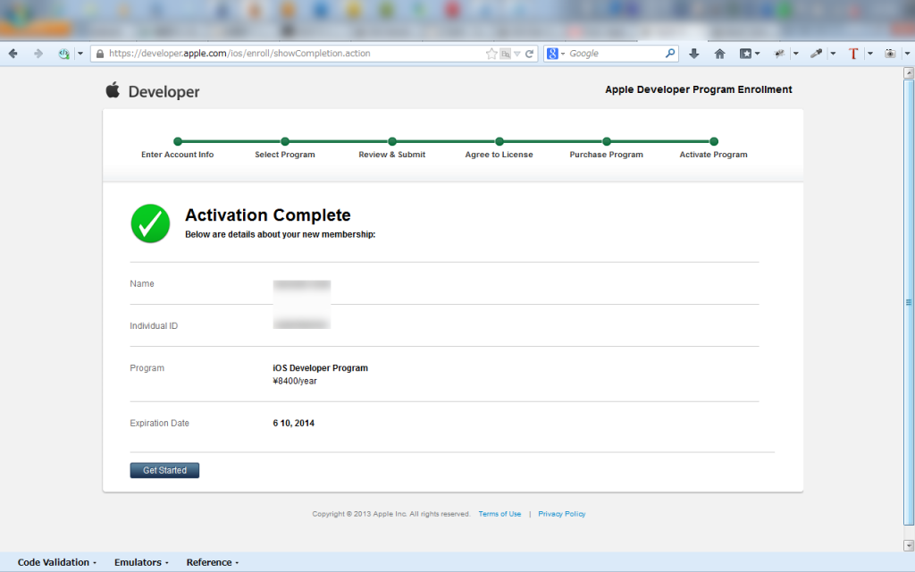Click the Apple logo on the page
This screenshot has width=915, height=572.
[113, 90]
